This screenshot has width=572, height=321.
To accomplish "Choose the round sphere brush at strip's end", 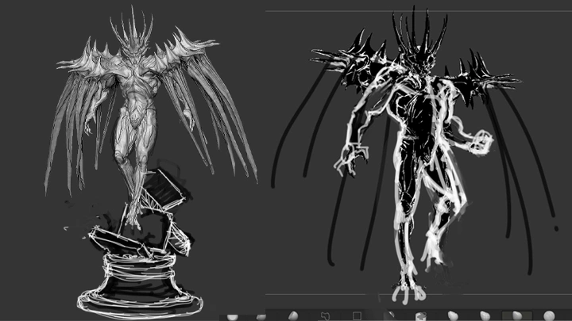I will 549,315.
